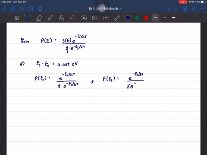Select the selected medium stroke thickness
Image resolution: width=207 pixels, height=155 pixels.
155,18
